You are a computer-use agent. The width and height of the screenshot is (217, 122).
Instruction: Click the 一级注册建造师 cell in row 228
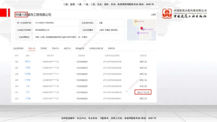[81, 74]
